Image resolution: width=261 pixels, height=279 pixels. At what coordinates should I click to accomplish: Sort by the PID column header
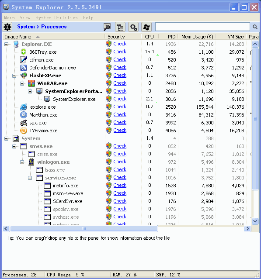169,37
